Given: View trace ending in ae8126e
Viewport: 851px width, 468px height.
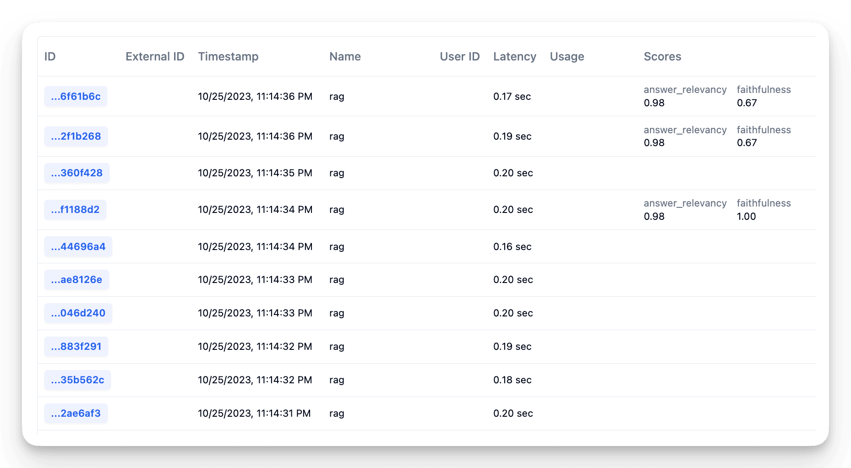Looking at the screenshot, I should 76,280.
